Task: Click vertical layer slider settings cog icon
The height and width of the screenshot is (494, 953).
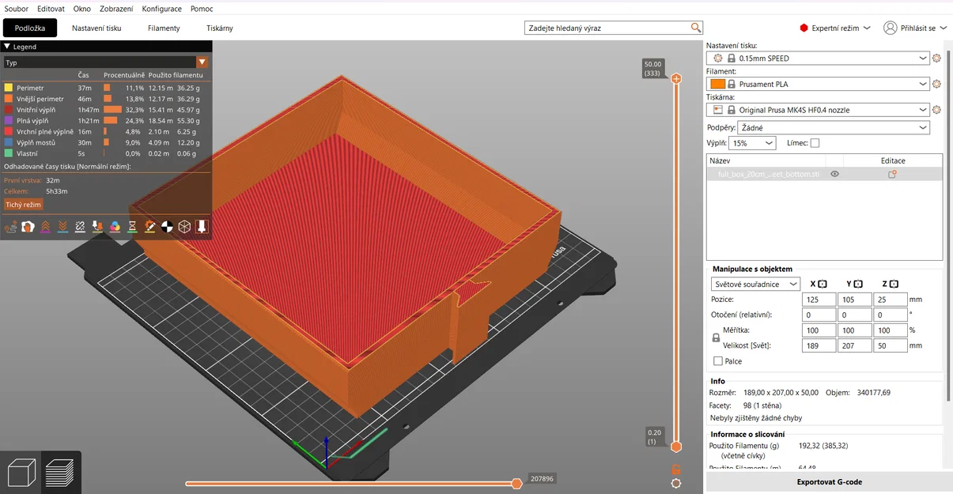Action: point(676,483)
